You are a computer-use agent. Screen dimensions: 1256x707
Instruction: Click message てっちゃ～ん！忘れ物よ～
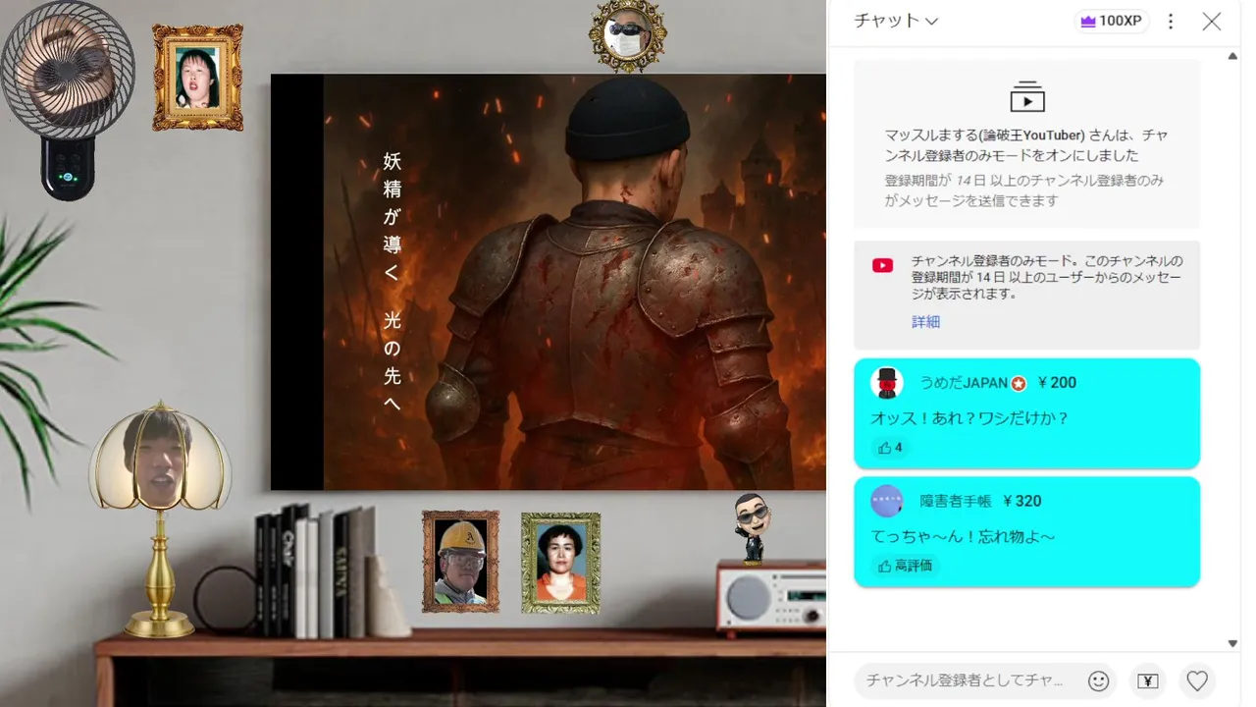(964, 537)
